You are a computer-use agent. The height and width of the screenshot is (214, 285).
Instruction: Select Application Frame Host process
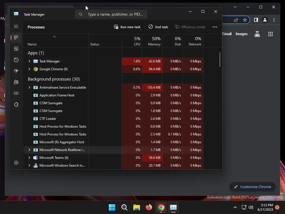click(x=113, y=95)
